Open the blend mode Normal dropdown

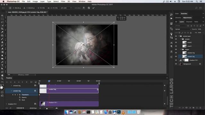(x=183, y=29)
